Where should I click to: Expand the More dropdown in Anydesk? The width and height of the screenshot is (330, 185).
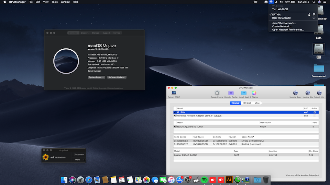tap(79, 160)
